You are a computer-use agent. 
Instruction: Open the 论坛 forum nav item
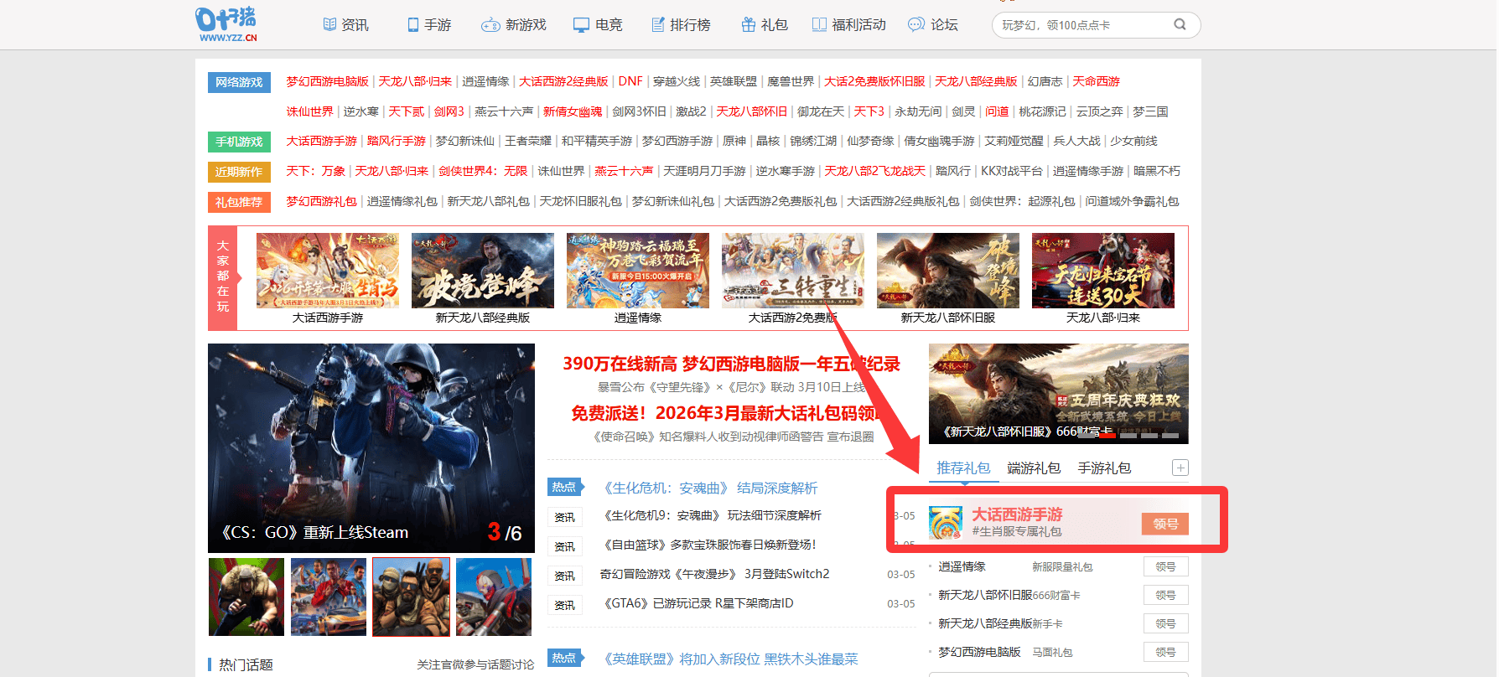pyautogui.click(x=932, y=25)
